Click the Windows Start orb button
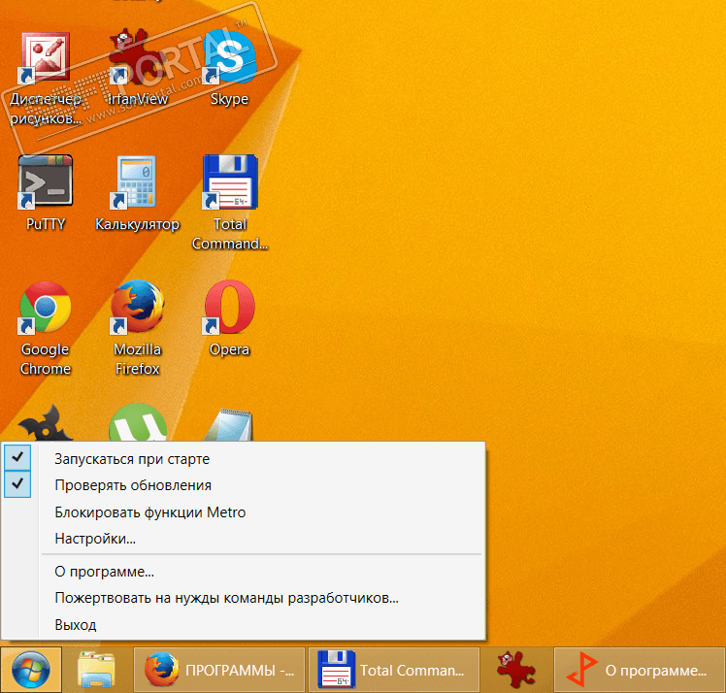 click(x=30, y=670)
